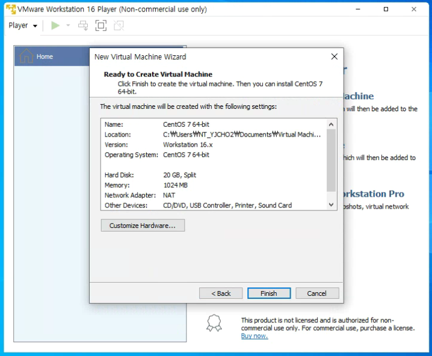Screen dimensions: 432x356
Task: Click the 'NAT' network adapter value
Action: 169,195
